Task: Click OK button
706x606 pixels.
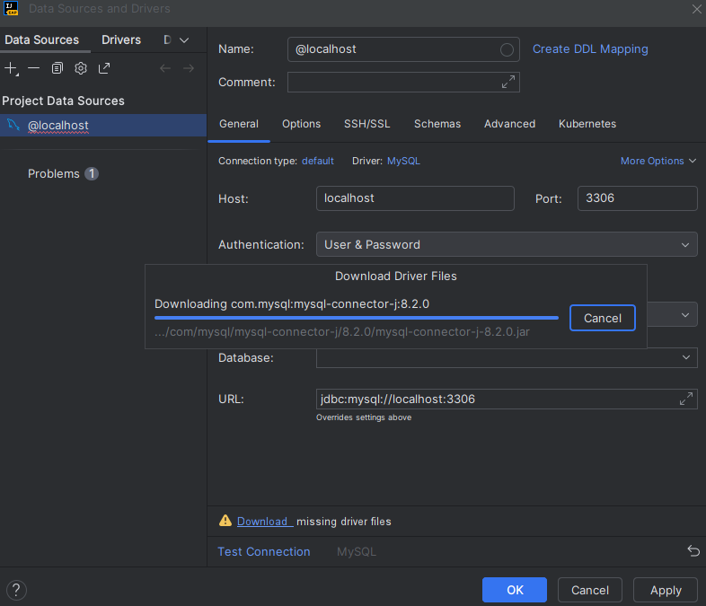Action: coord(514,590)
